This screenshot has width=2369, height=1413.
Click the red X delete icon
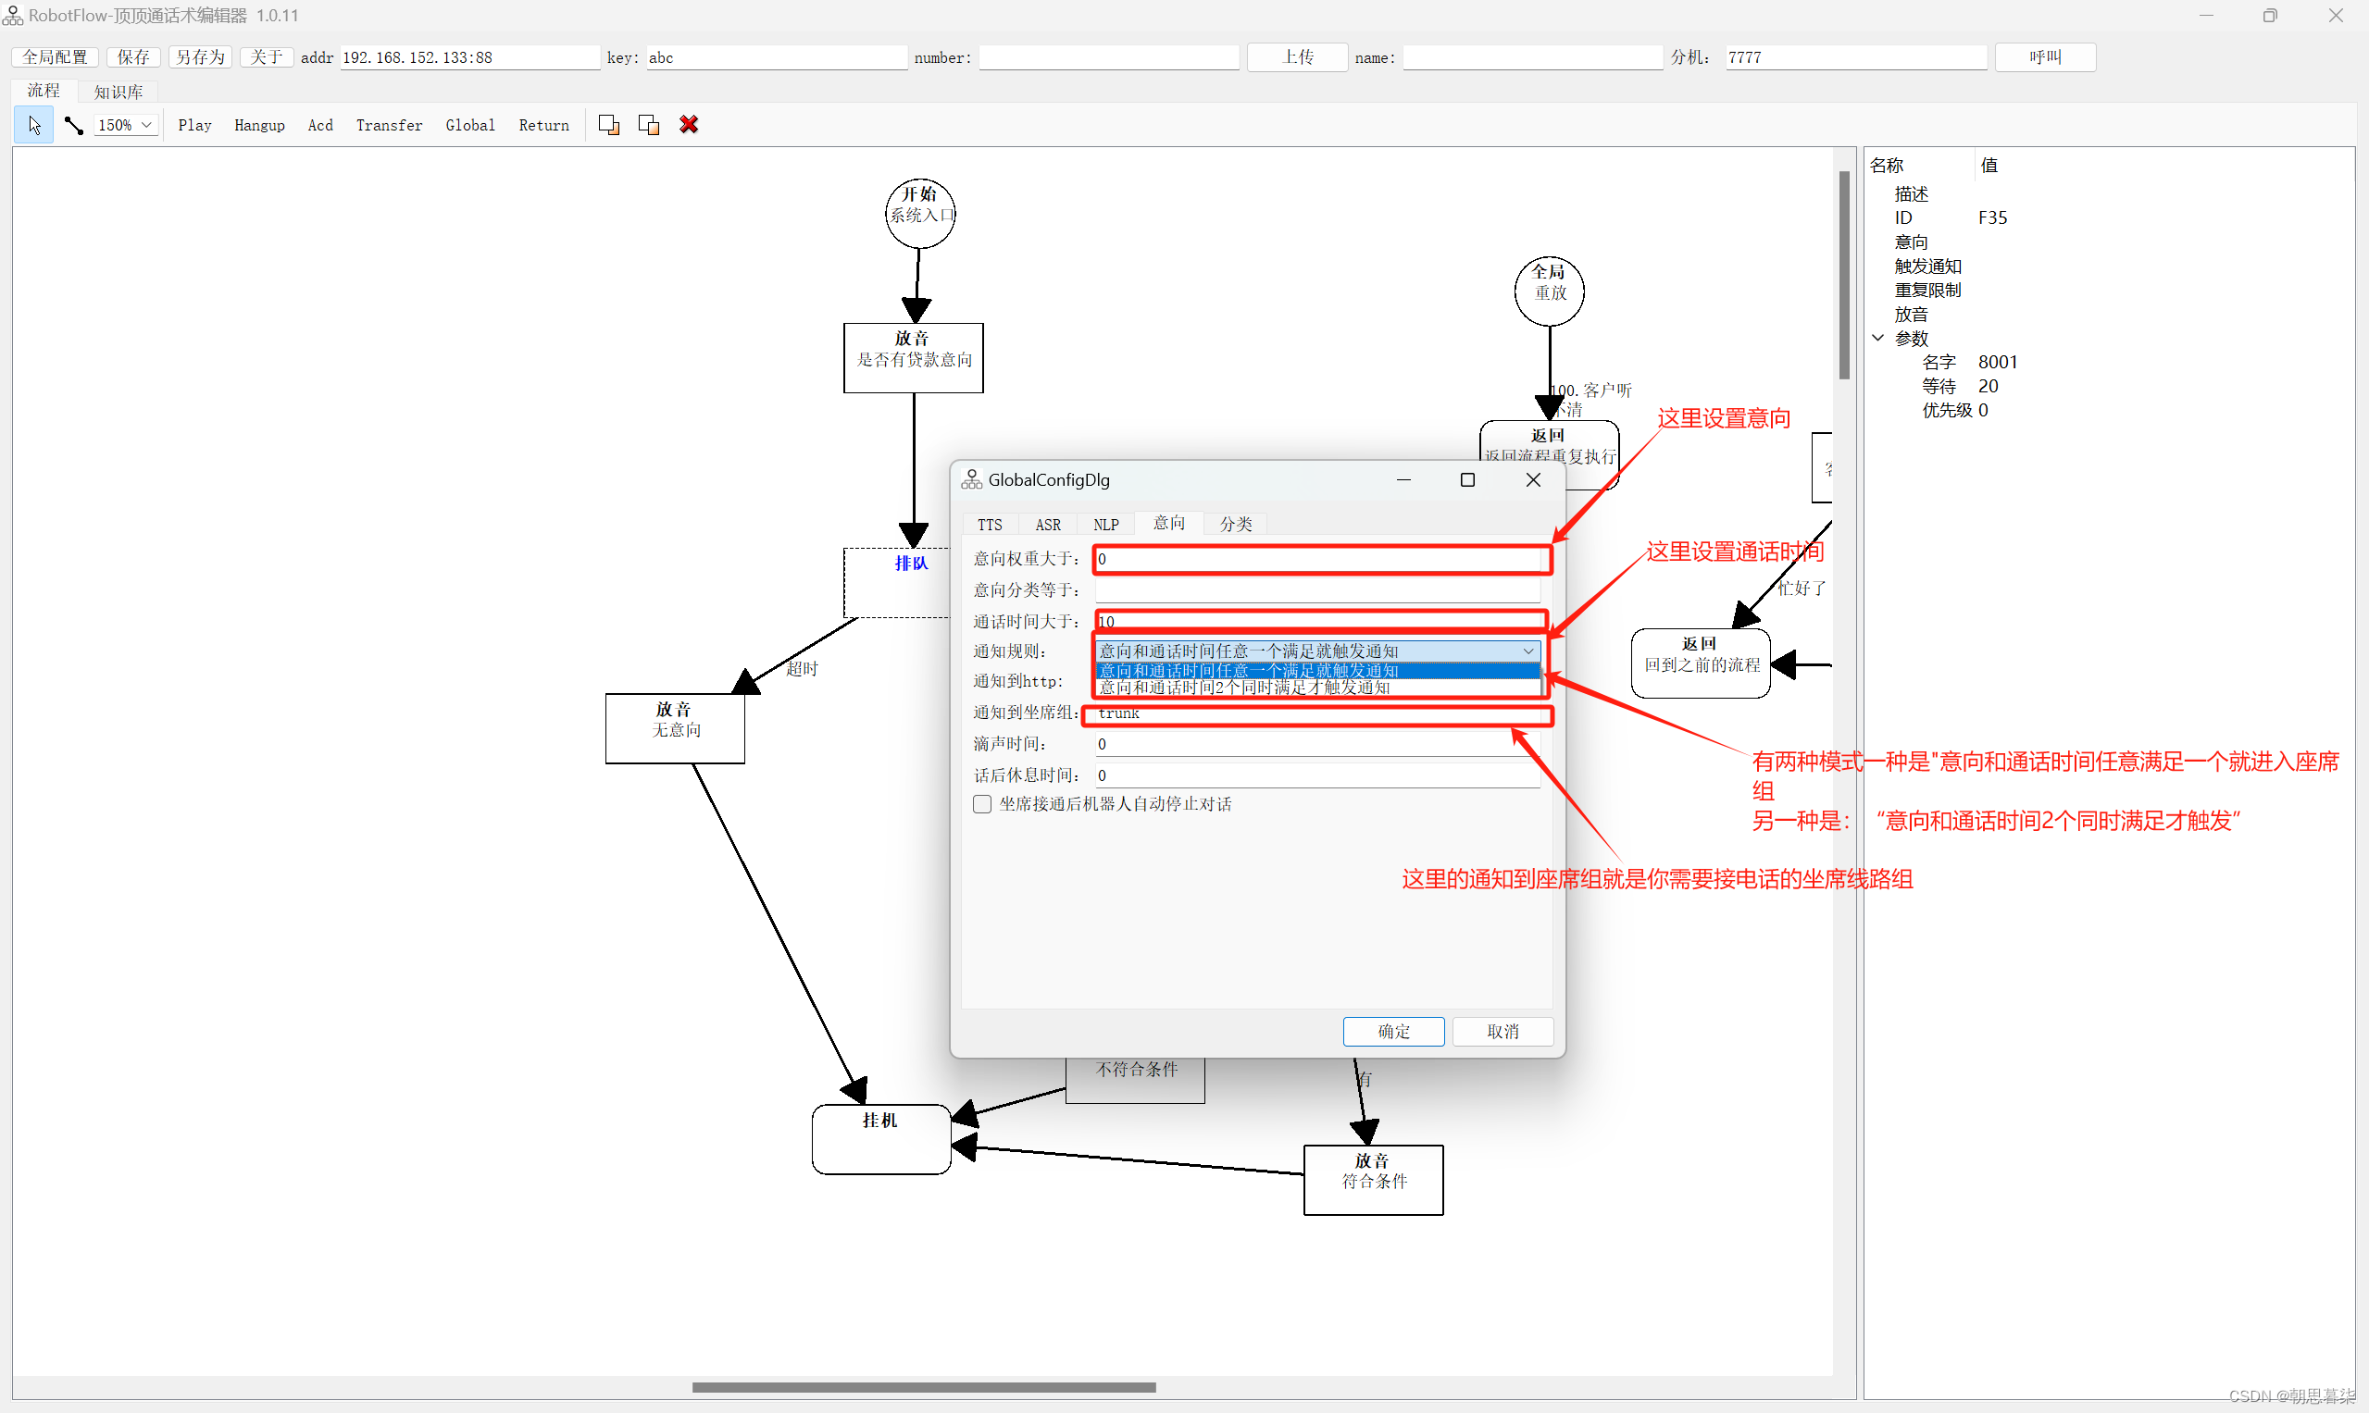pos(689,125)
